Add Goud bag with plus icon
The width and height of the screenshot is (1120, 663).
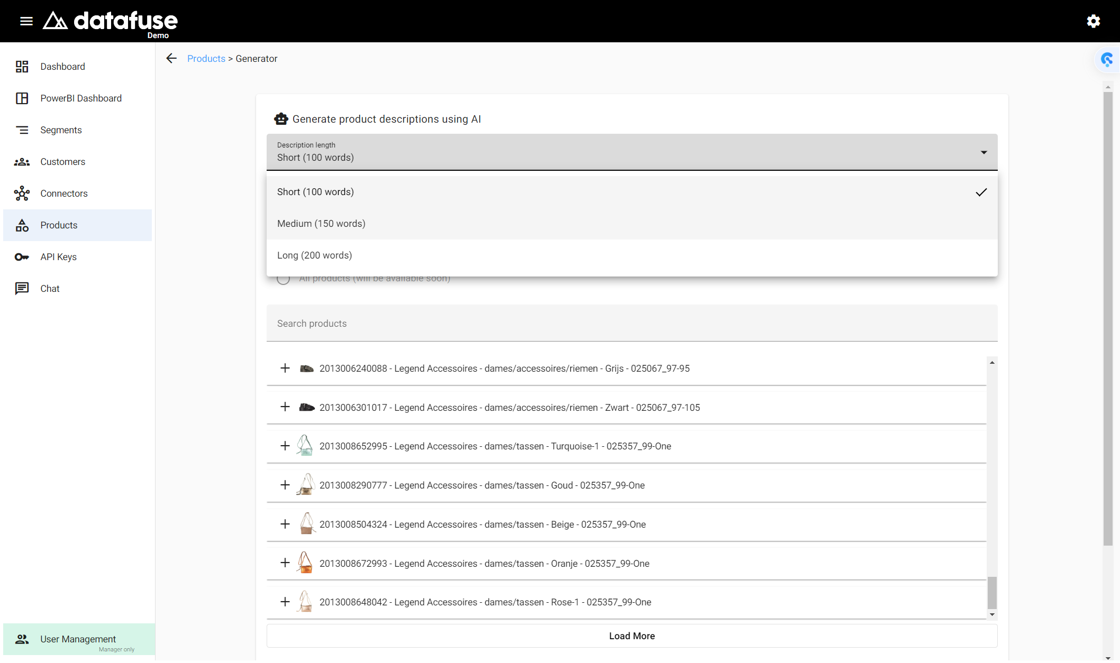pos(285,485)
